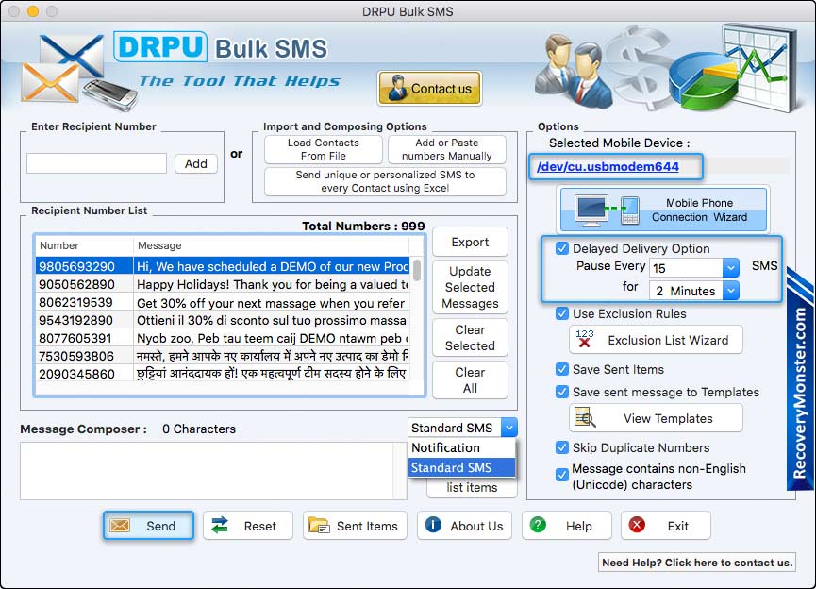Click the green question mark Help icon
The height and width of the screenshot is (589, 816).
(x=538, y=525)
